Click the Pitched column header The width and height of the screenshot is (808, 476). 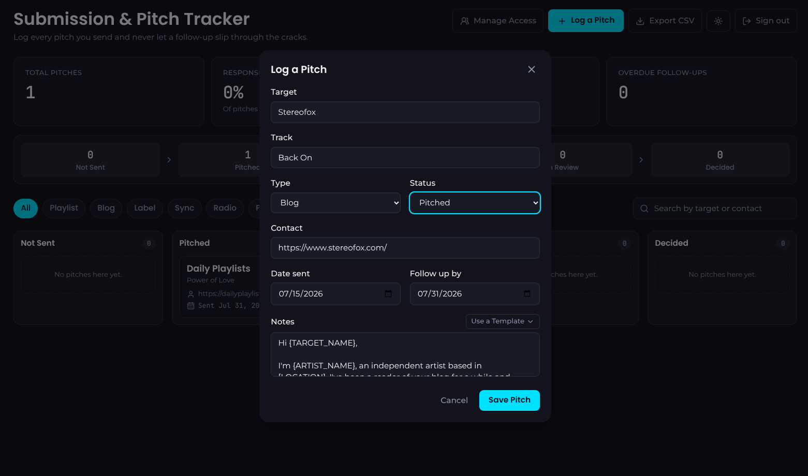(195, 243)
